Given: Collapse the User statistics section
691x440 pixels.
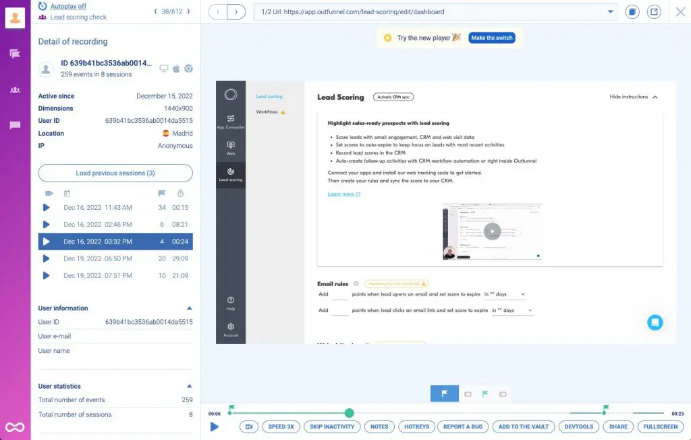Looking at the screenshot, I should (189, 387).
